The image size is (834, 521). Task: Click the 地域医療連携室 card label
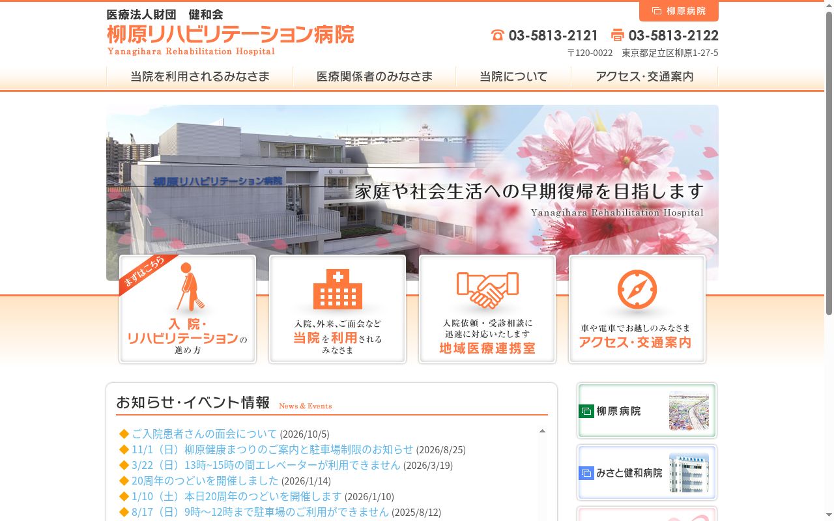[487, 348]
